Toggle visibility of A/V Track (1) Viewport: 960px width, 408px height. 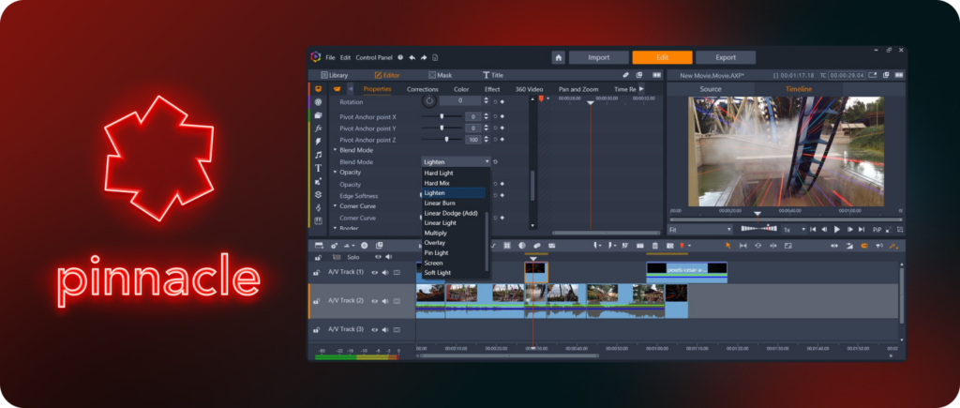tap(373, 272)
